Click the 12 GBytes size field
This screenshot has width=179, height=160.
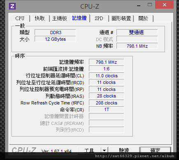(55, 39)
